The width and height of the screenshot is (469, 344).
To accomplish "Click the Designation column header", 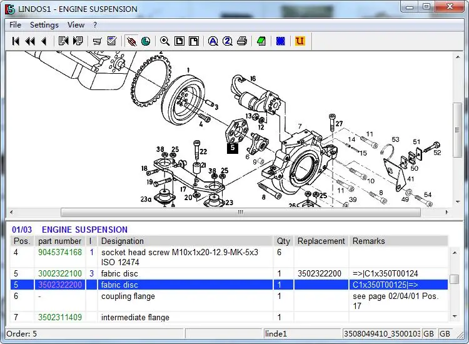I will click(x=185, y=241).
